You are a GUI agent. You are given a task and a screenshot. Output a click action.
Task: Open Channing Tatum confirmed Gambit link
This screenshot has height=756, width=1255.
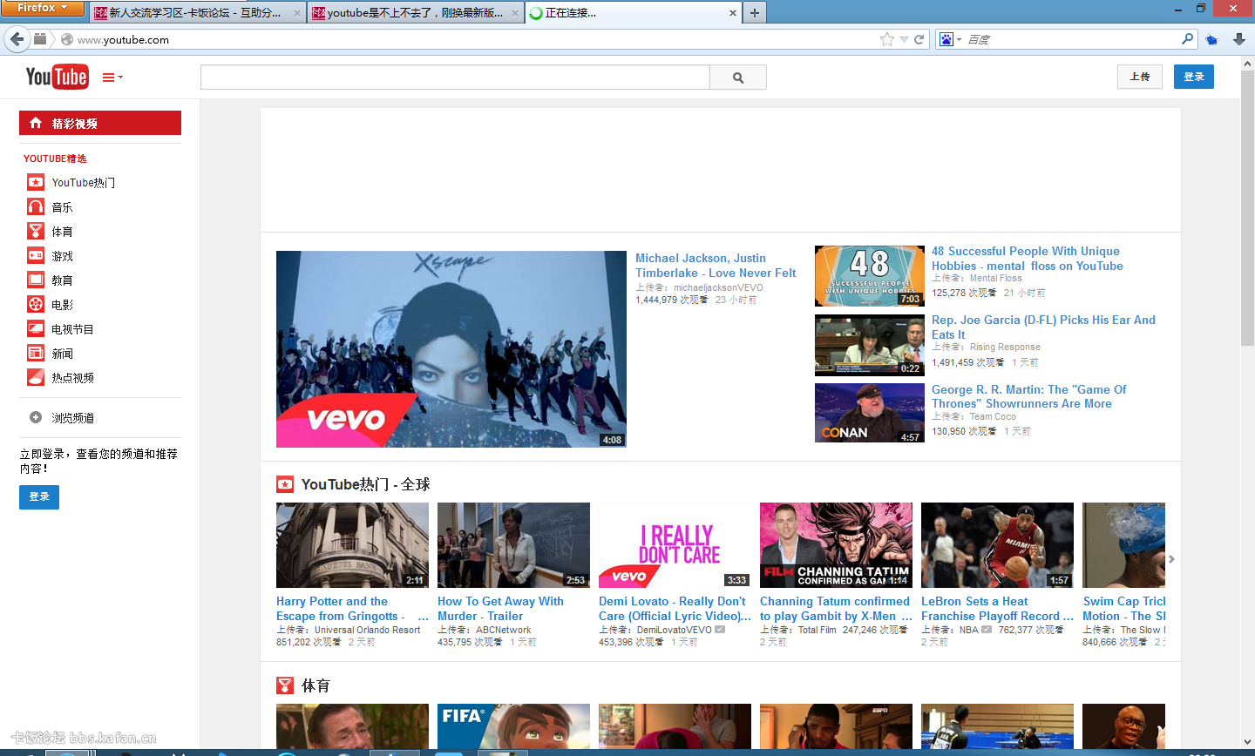836,609
